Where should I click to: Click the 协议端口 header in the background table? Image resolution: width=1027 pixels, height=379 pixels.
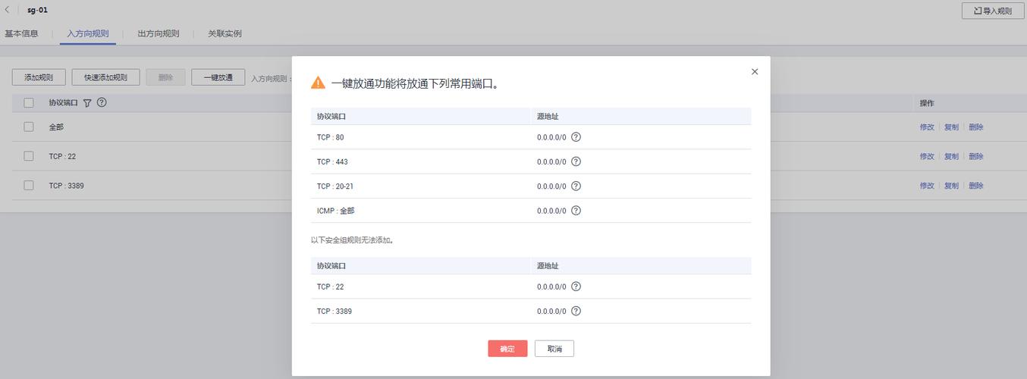point(64,103)
